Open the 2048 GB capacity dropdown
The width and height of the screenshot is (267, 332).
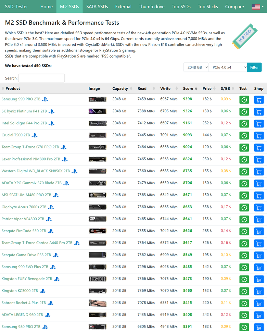point(196,67)
